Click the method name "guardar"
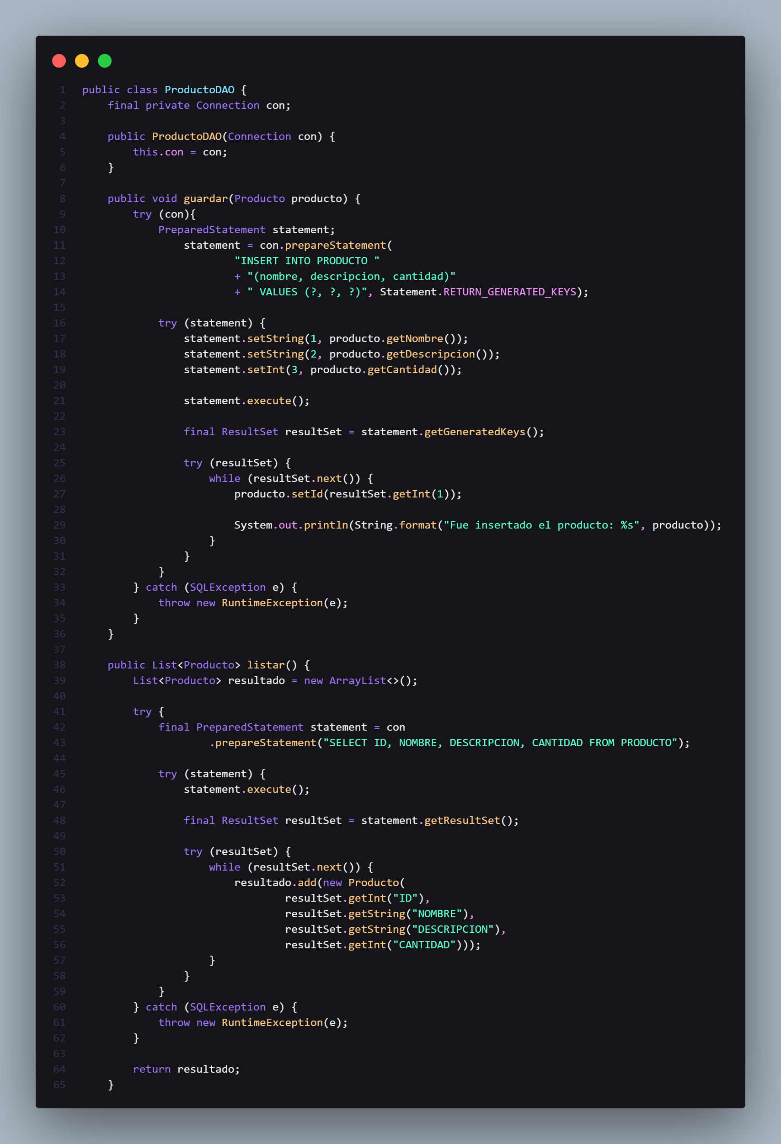This screenshot has height=1144, width=781. coord(206,199)
